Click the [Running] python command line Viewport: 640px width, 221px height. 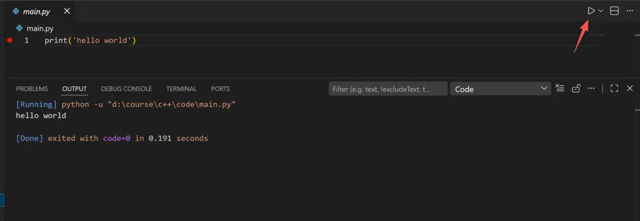[x=126, y=105]
